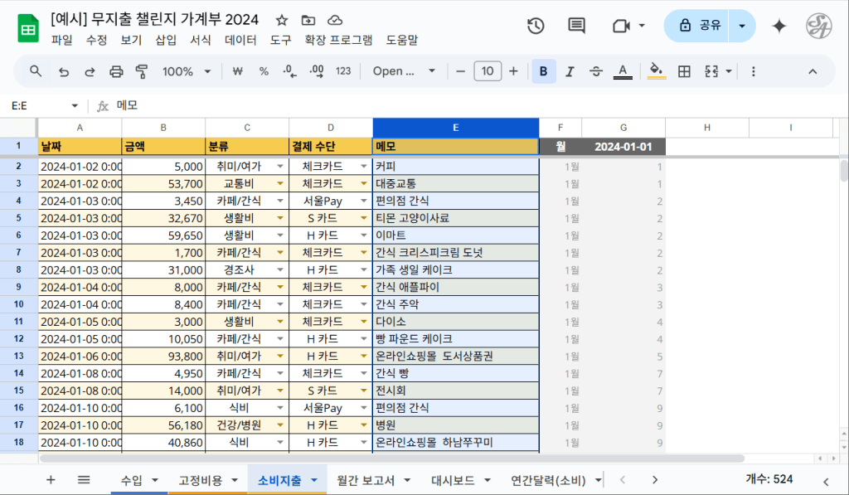Image resolution: width=849 pixels, height=495 pixels.
Task: Click the 공유 share button
Action: click(x=699, y=26)
